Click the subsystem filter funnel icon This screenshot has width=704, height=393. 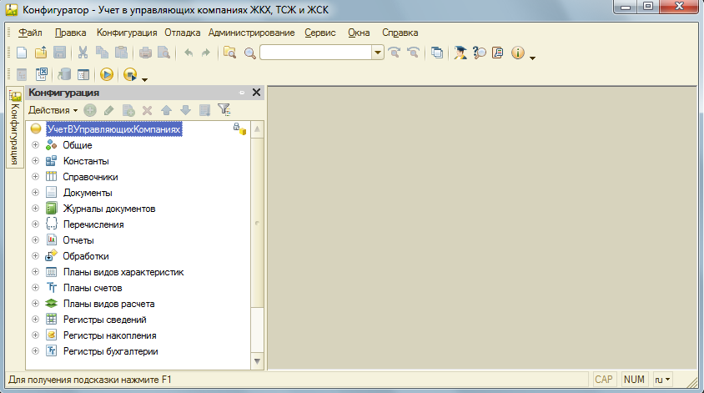tap(223, 109)
